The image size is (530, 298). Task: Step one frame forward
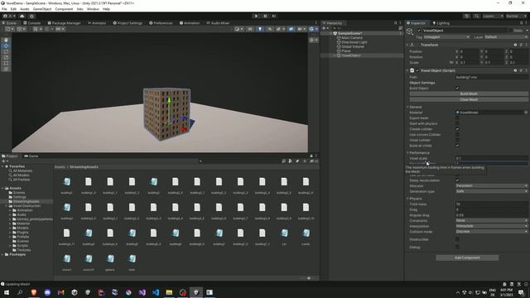(x=274, y=16)
